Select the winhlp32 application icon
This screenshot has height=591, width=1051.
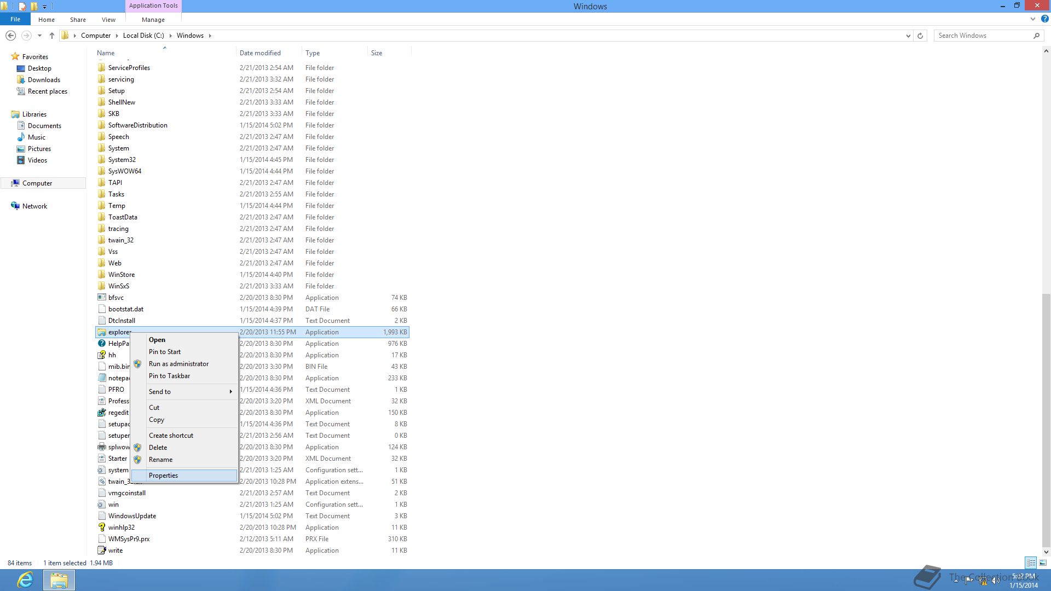point(102,528)
